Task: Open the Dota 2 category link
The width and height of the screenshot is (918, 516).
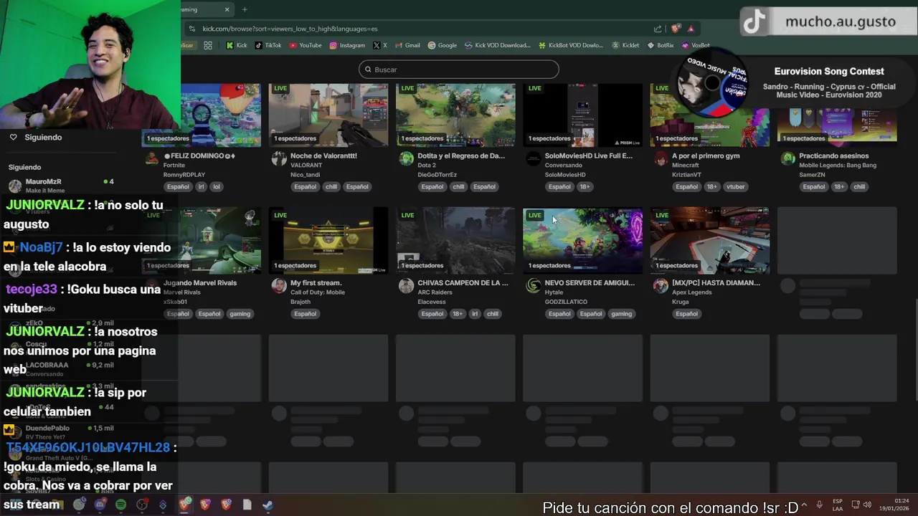Action: [427, 166]
